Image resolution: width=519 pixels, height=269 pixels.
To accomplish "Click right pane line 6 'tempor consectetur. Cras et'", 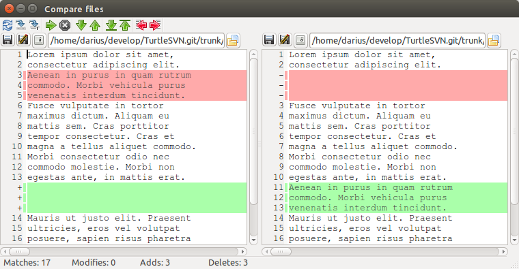I will point(362,136).
